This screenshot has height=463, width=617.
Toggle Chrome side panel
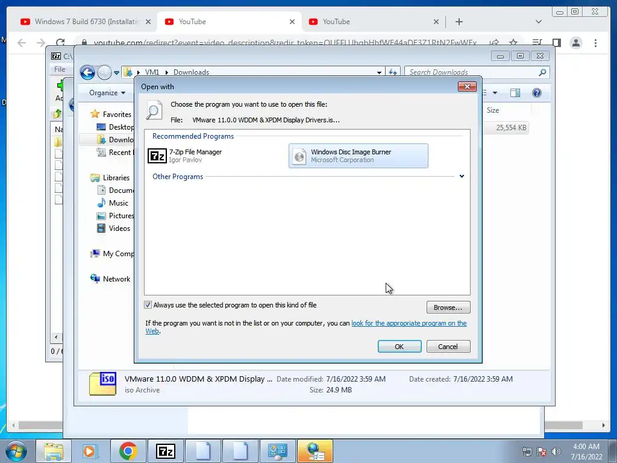pos(556,43)
